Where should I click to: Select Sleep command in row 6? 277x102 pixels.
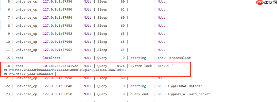coord(102,10)
